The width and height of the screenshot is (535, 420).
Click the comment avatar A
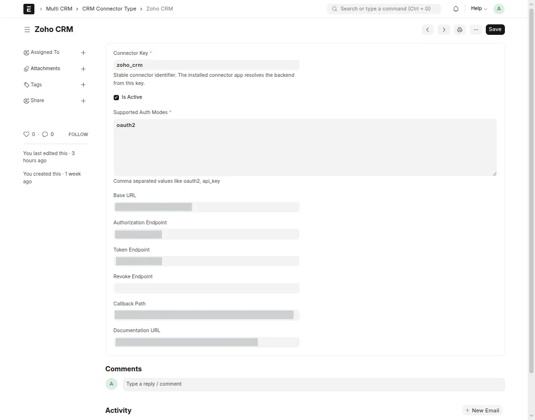pyautogui.click(x=112, y=384)
